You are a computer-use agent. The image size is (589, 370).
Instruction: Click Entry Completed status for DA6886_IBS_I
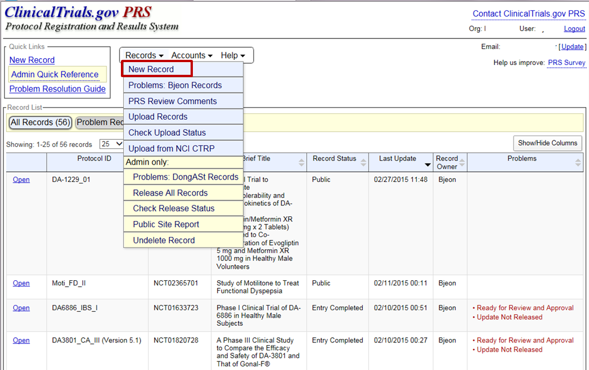[x=337, y=308]
